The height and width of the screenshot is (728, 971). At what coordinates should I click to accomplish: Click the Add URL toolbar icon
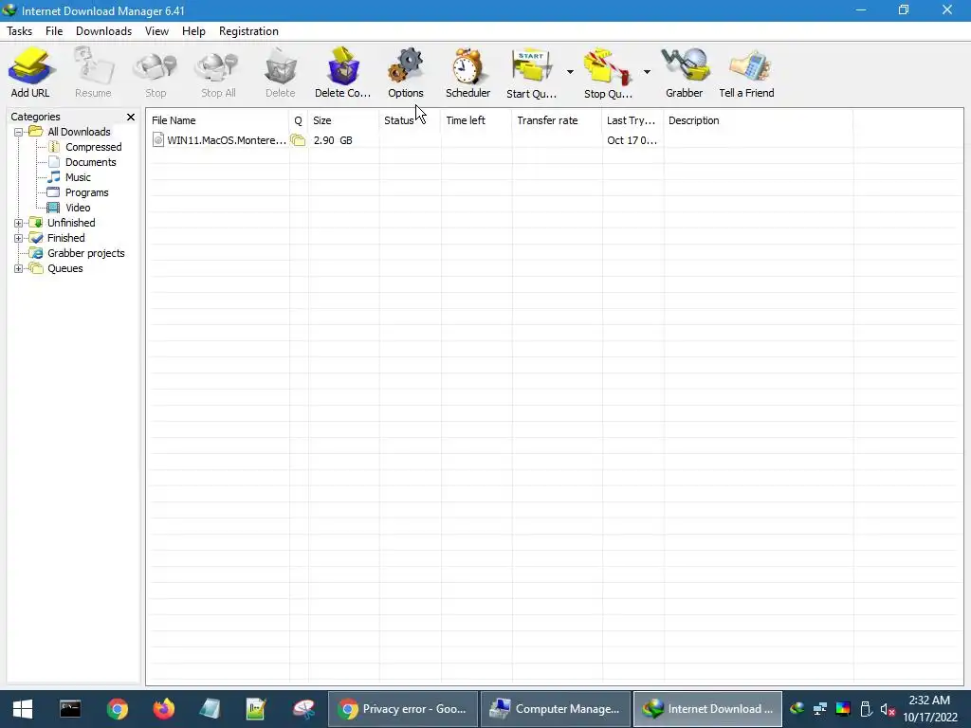[29, 67]
